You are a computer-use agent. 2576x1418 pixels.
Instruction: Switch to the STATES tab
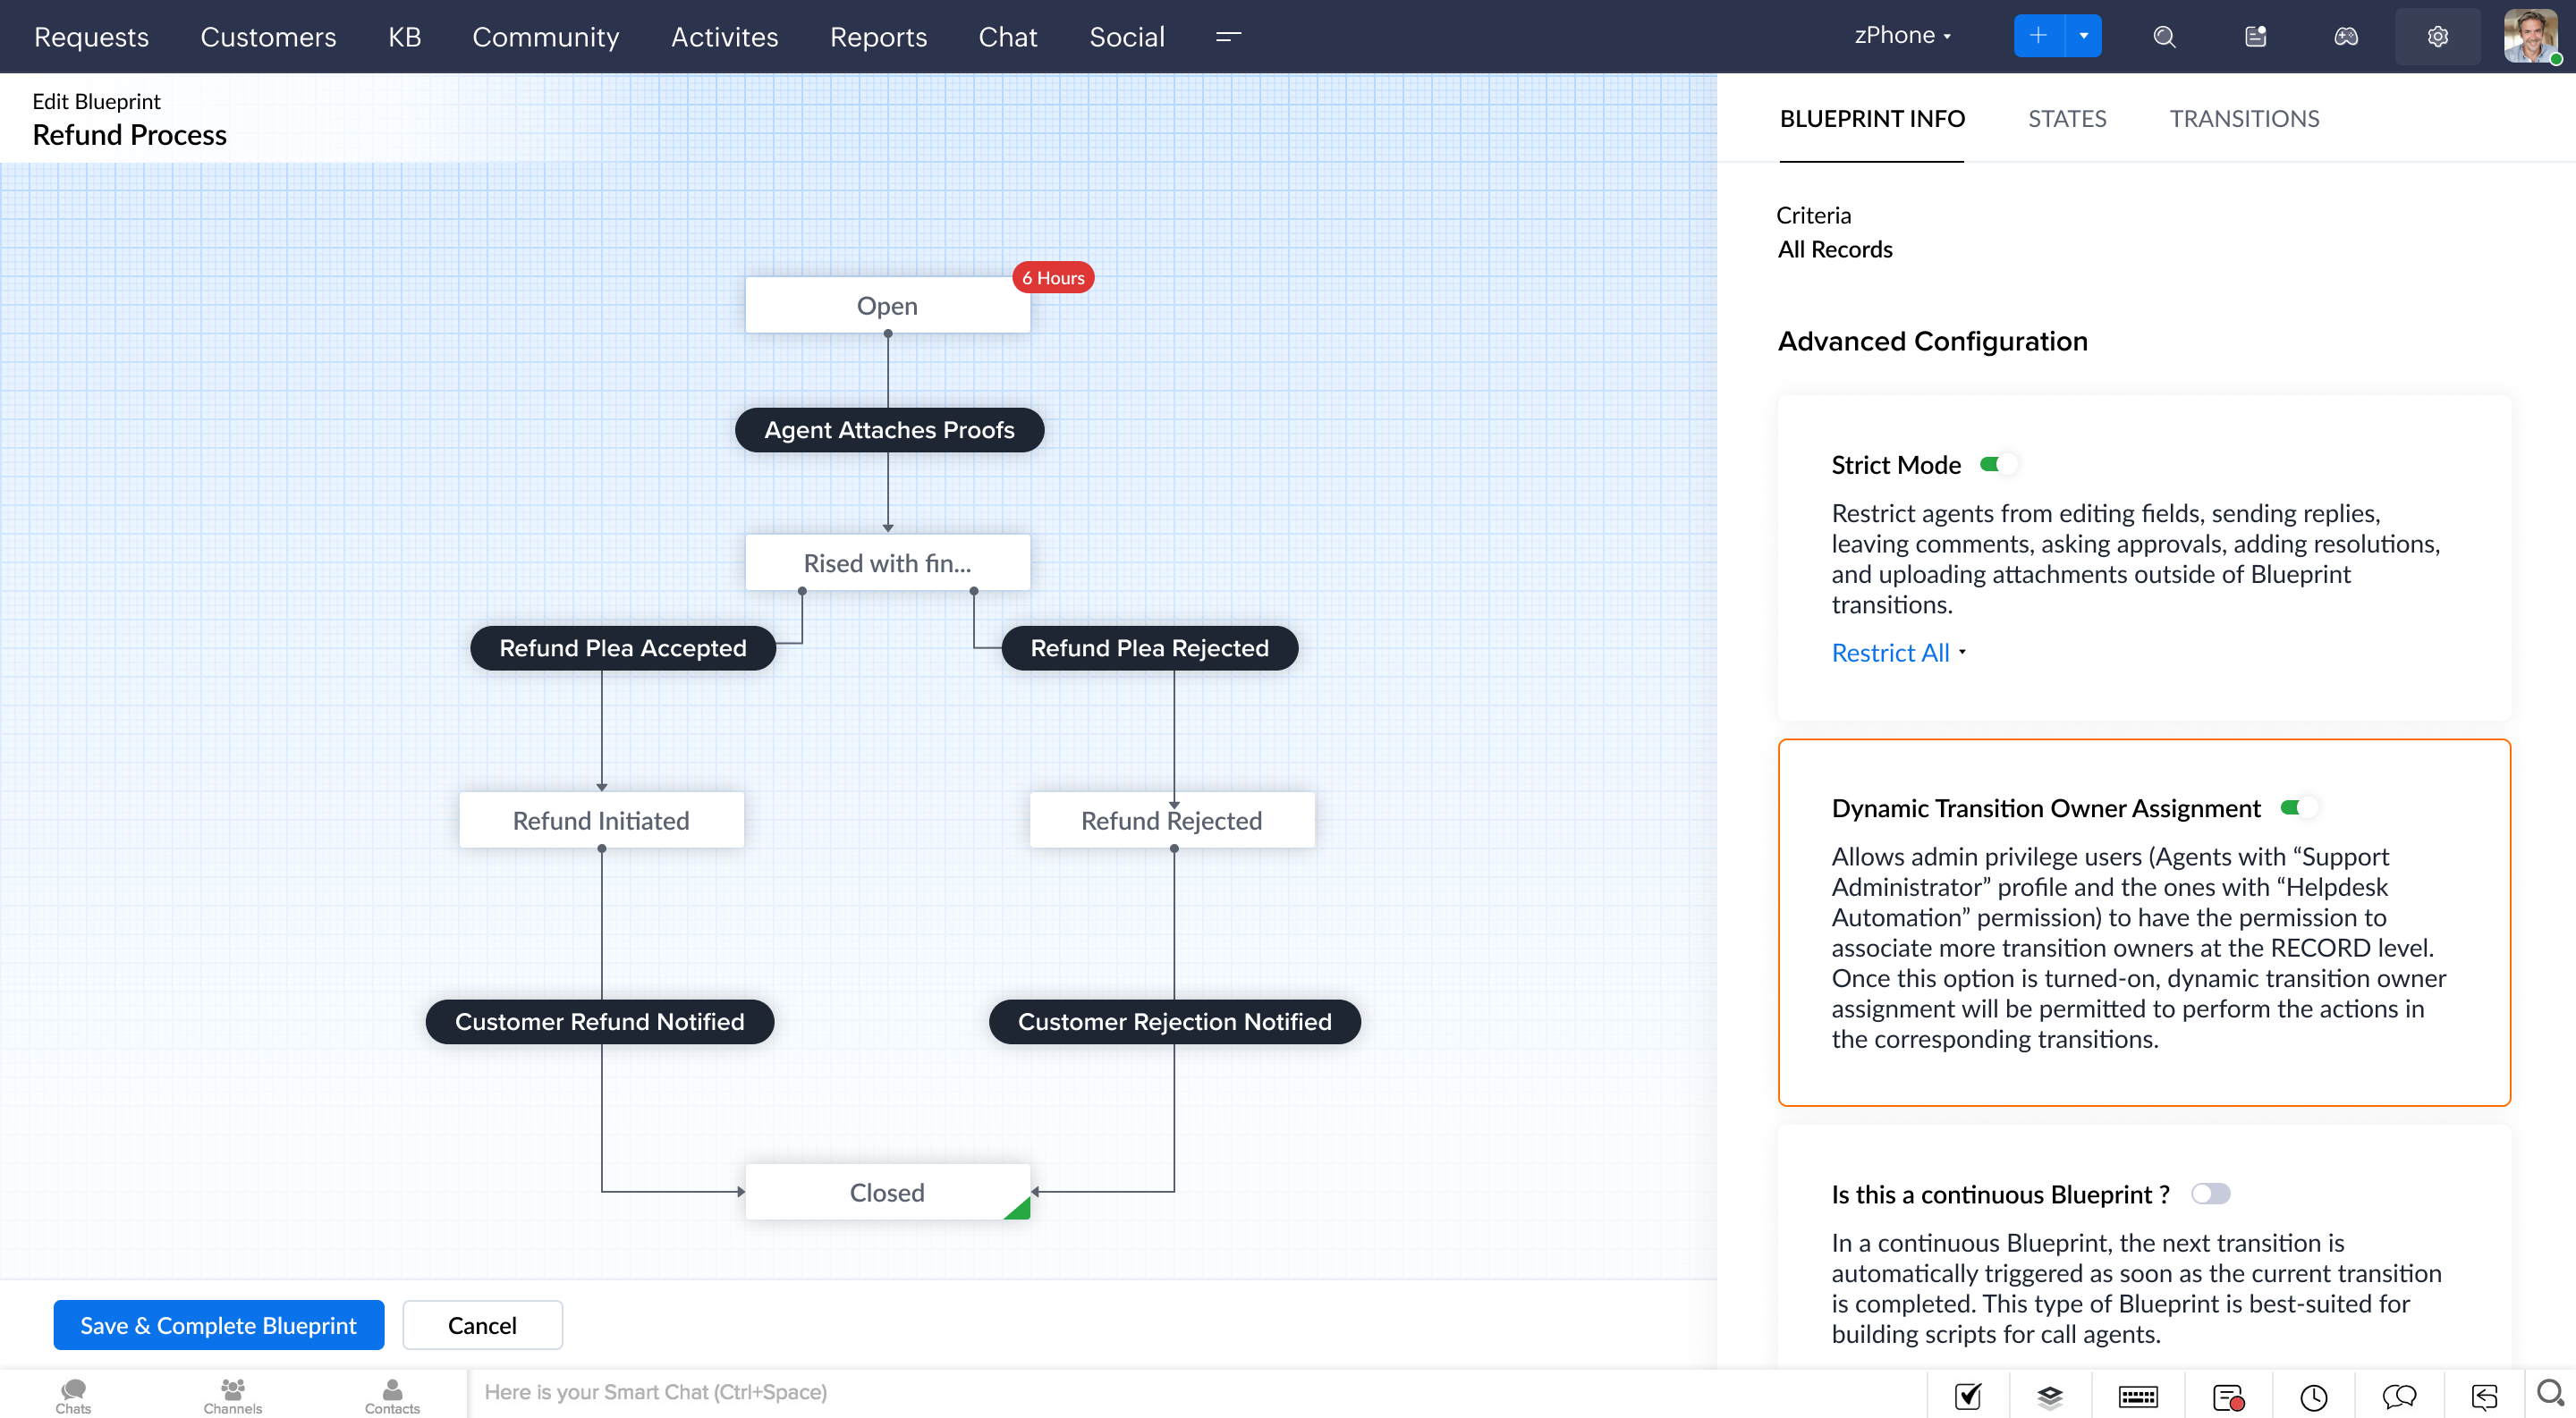(x=2066, y=119)
